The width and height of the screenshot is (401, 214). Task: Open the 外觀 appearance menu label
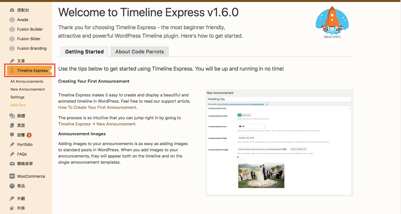[21, 199]
